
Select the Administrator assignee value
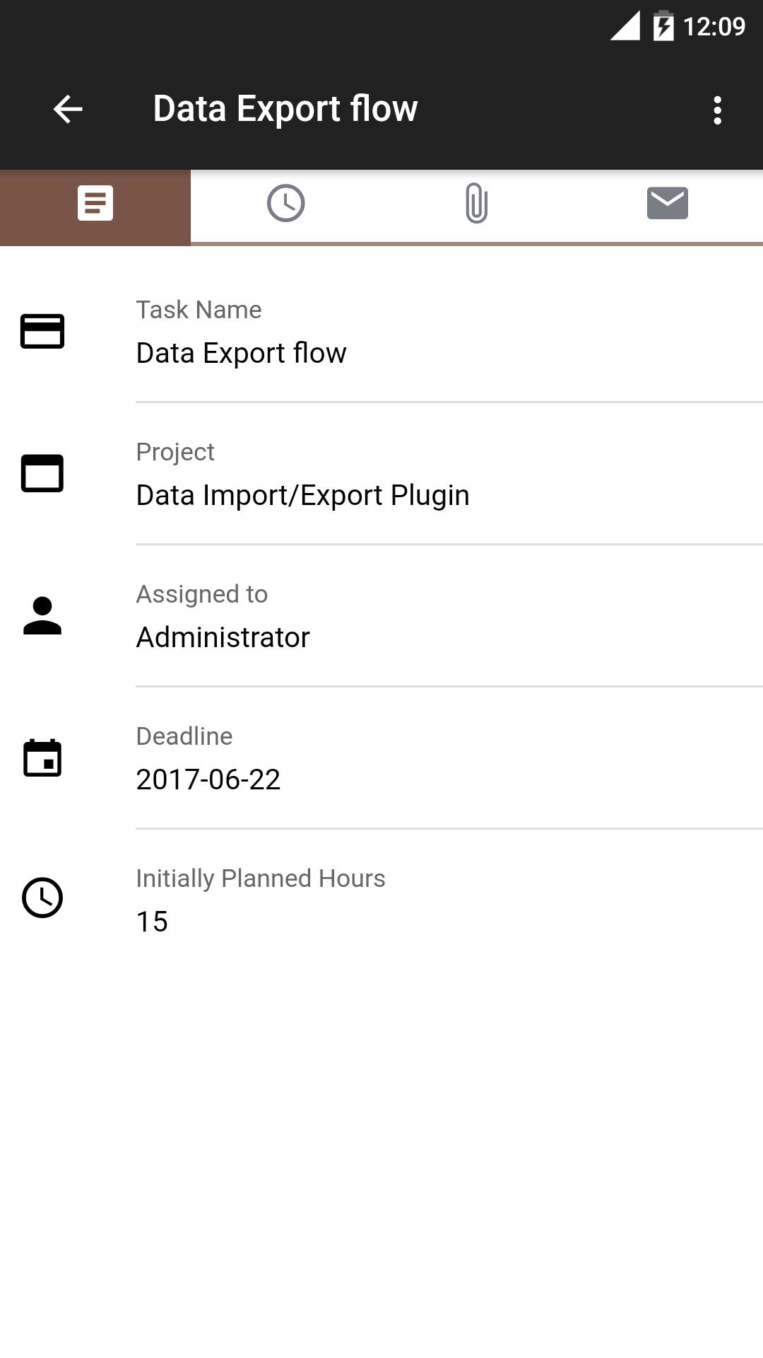(x=223, y=637)
